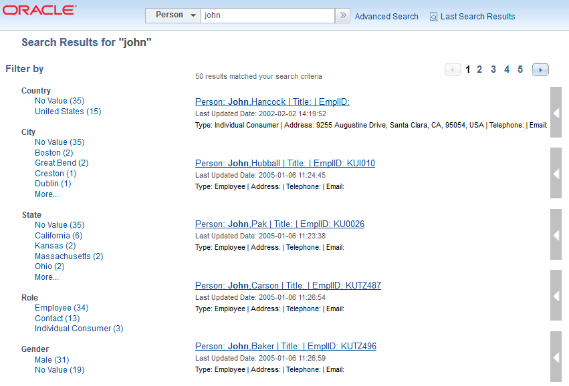Viewport: 569px width, 386px height.
Task: Expand details arrow for John Hancock result
Action: tap(556, 113)
